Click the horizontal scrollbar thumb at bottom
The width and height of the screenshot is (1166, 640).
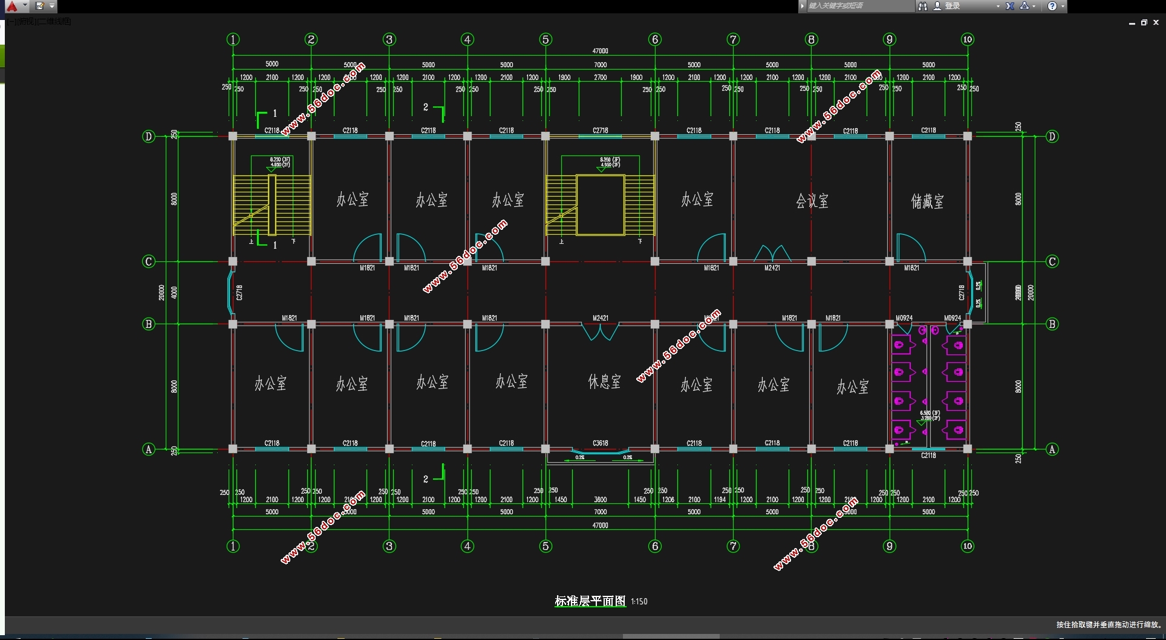click(671, 636)
